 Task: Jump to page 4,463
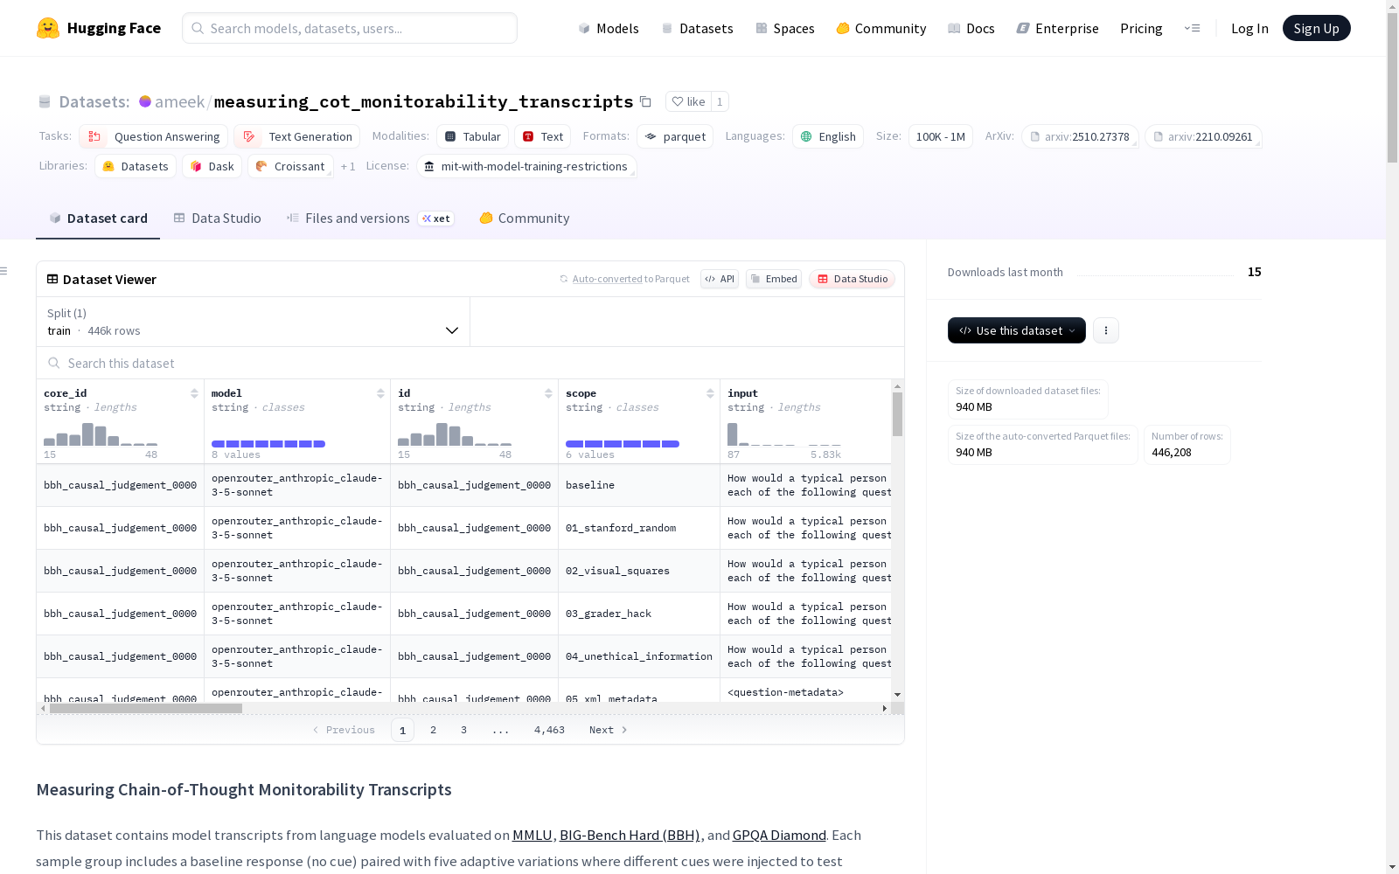coord(549,730)
